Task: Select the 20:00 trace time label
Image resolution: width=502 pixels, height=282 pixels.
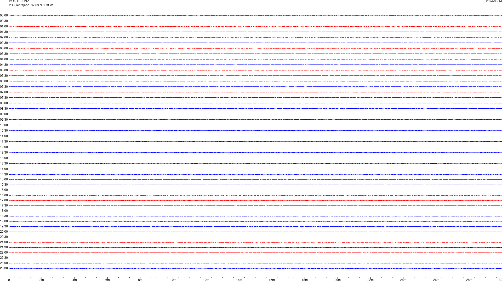Action: point(4,232)
